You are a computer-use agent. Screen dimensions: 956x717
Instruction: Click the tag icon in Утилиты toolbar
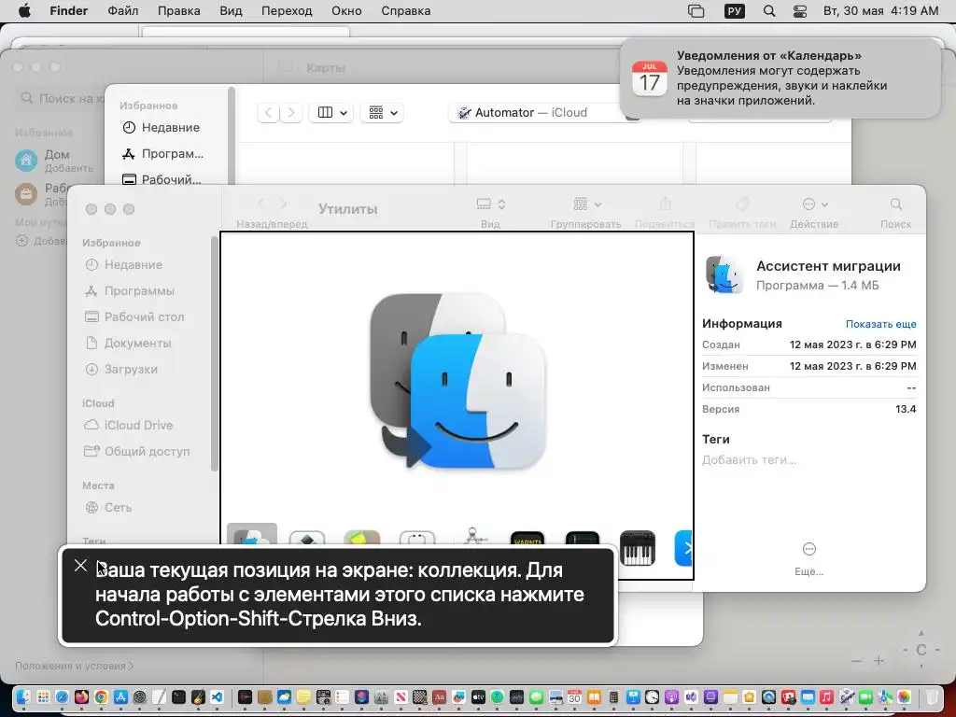point(742,204)
